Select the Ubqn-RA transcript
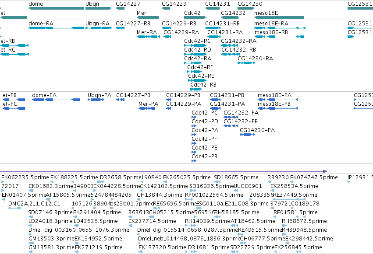 tap(99, 28)
